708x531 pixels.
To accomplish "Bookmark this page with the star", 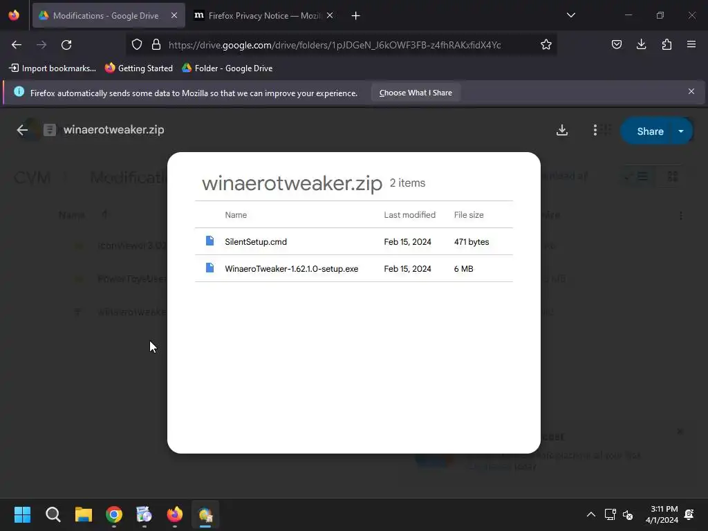I will click(546, 45).
